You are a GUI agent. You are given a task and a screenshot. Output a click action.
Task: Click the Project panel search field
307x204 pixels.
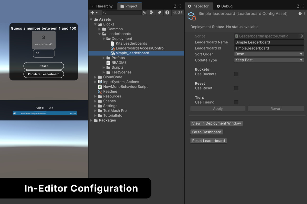point(122,12)
